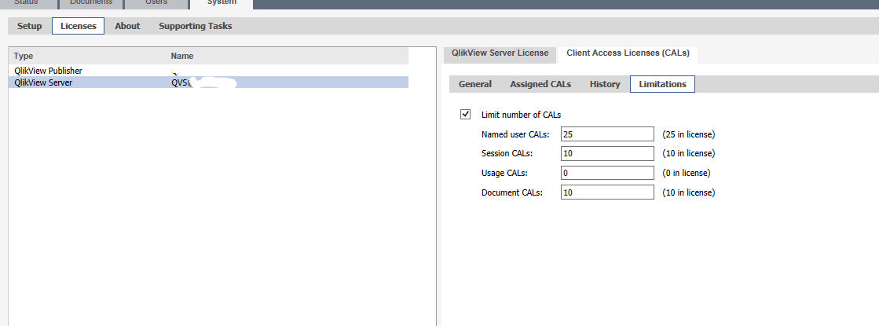Click the 'Usage CALs:' label
The width and height of the screenshot is (879, 326).
pos(504,173)
